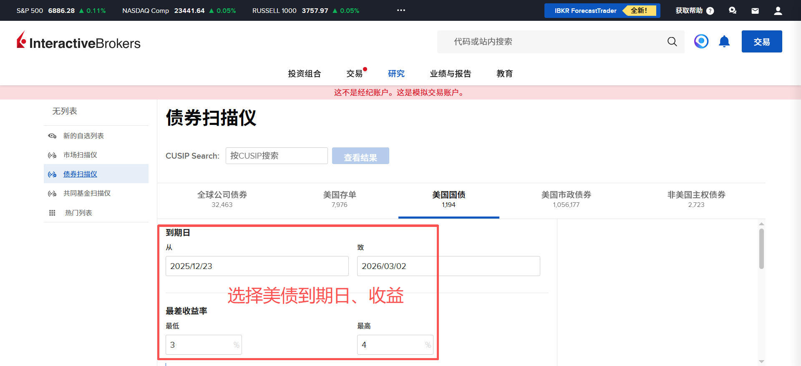Click the blue 交易 button
801x366 pixels.
tap(761, 42)
